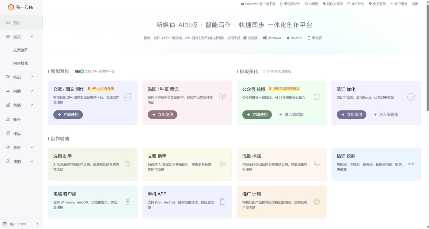Open 文章创作 under 推文
This screenshot has width=429, height=229.
tap(21, 50)
